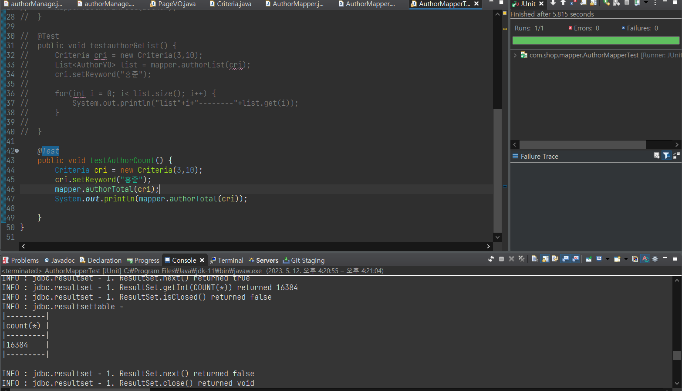Open the Git Staging view

[304, 261]
